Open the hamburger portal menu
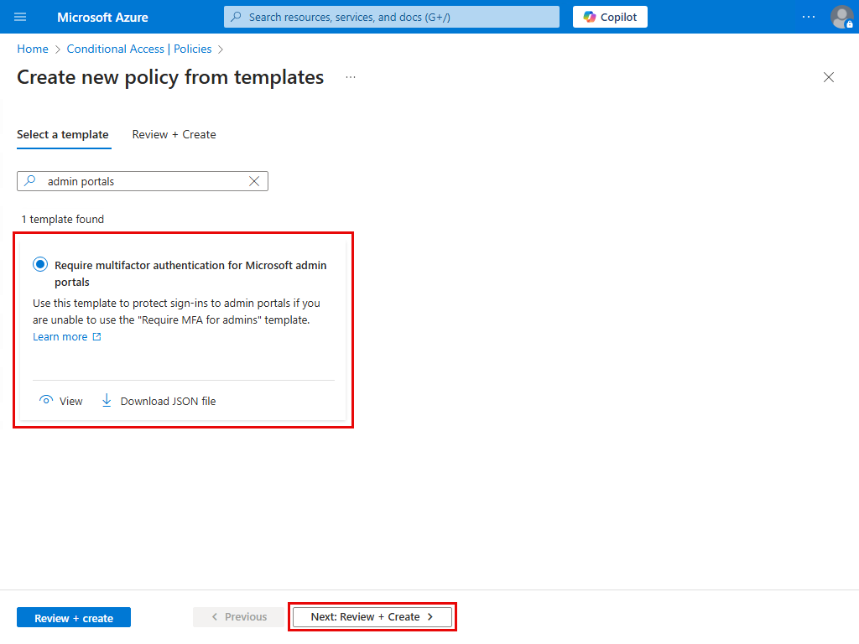Screen dimensions: 859x644 pyautogui.click(x=20, y=17)
